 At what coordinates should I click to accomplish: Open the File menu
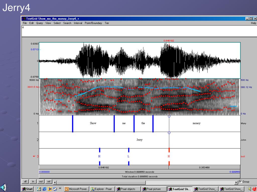click(x=25, y=23)
